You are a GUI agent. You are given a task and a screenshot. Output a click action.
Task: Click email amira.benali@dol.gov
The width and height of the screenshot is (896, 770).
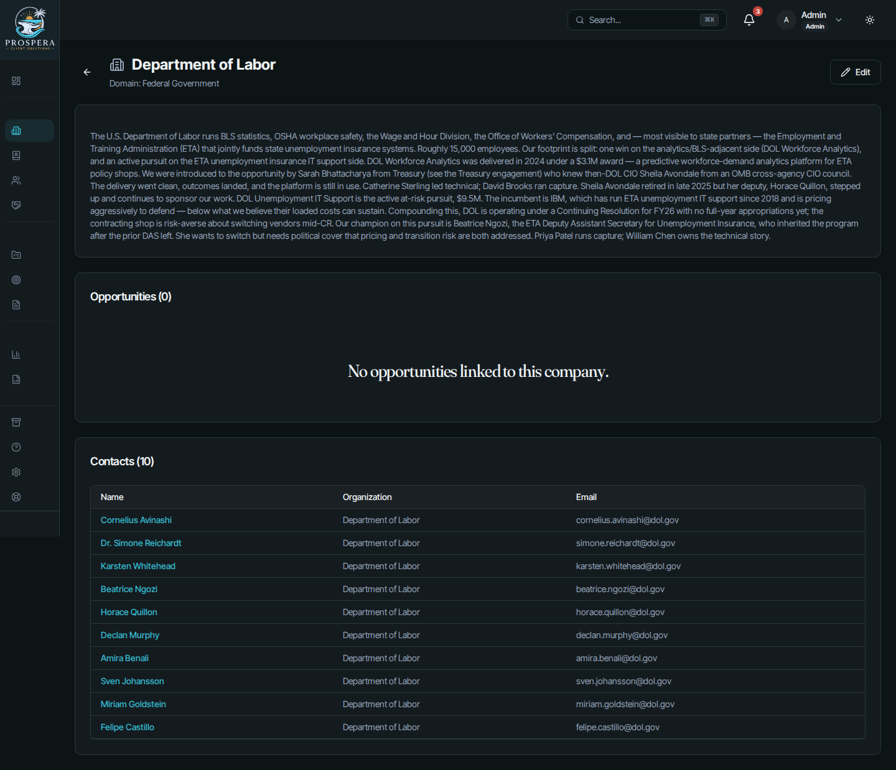coord(617,658)
